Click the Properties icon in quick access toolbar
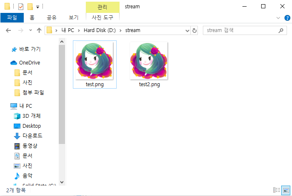This screenshot has width=292, height=196. [21, 7]
